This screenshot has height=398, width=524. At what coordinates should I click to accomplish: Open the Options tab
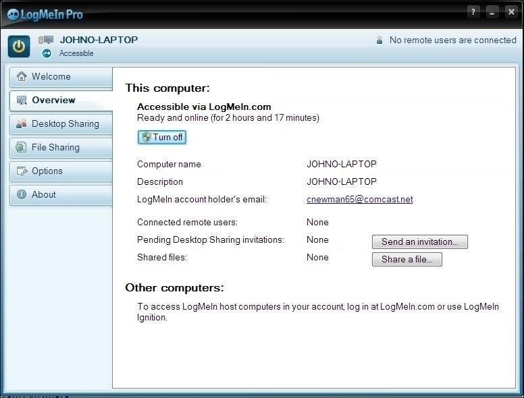click(x=61, y=171)
